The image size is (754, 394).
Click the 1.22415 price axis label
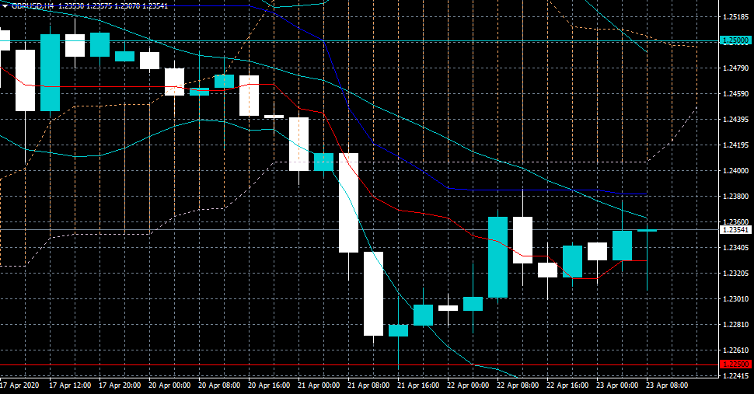[735, 376]
